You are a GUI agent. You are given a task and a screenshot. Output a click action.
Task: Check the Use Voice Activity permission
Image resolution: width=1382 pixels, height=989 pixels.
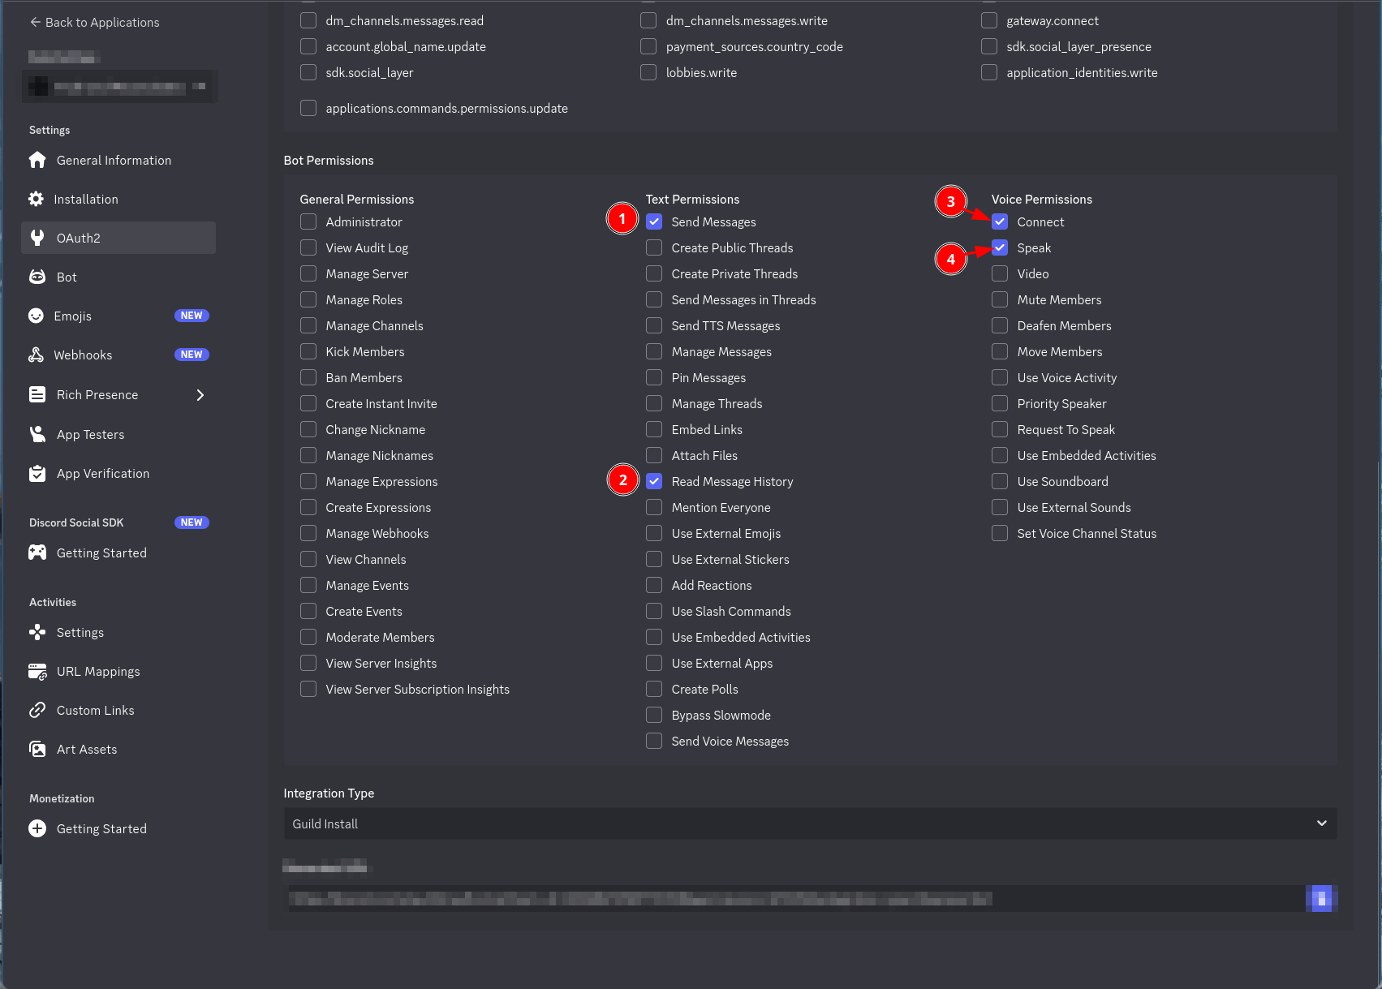(x=1000, y=377)
